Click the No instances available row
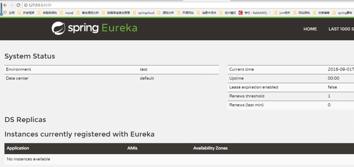 [x=179, y=159]
